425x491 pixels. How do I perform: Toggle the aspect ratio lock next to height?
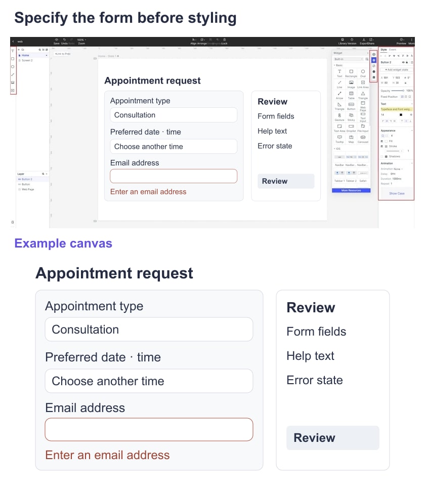coord(406,83)
